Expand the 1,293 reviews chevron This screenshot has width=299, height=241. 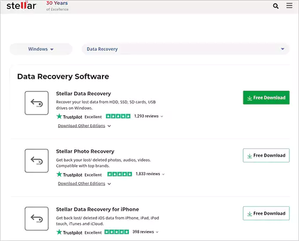162,116
